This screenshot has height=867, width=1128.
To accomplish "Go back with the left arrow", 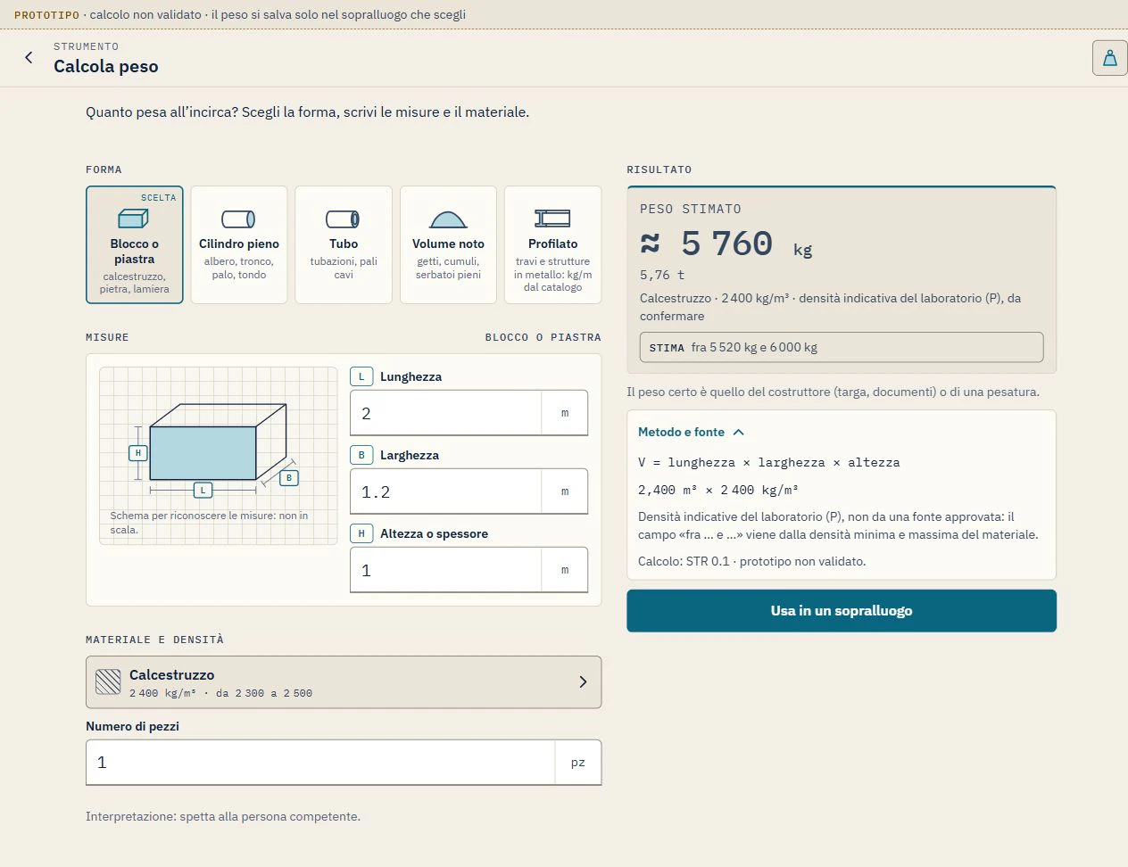I will 29,58.
